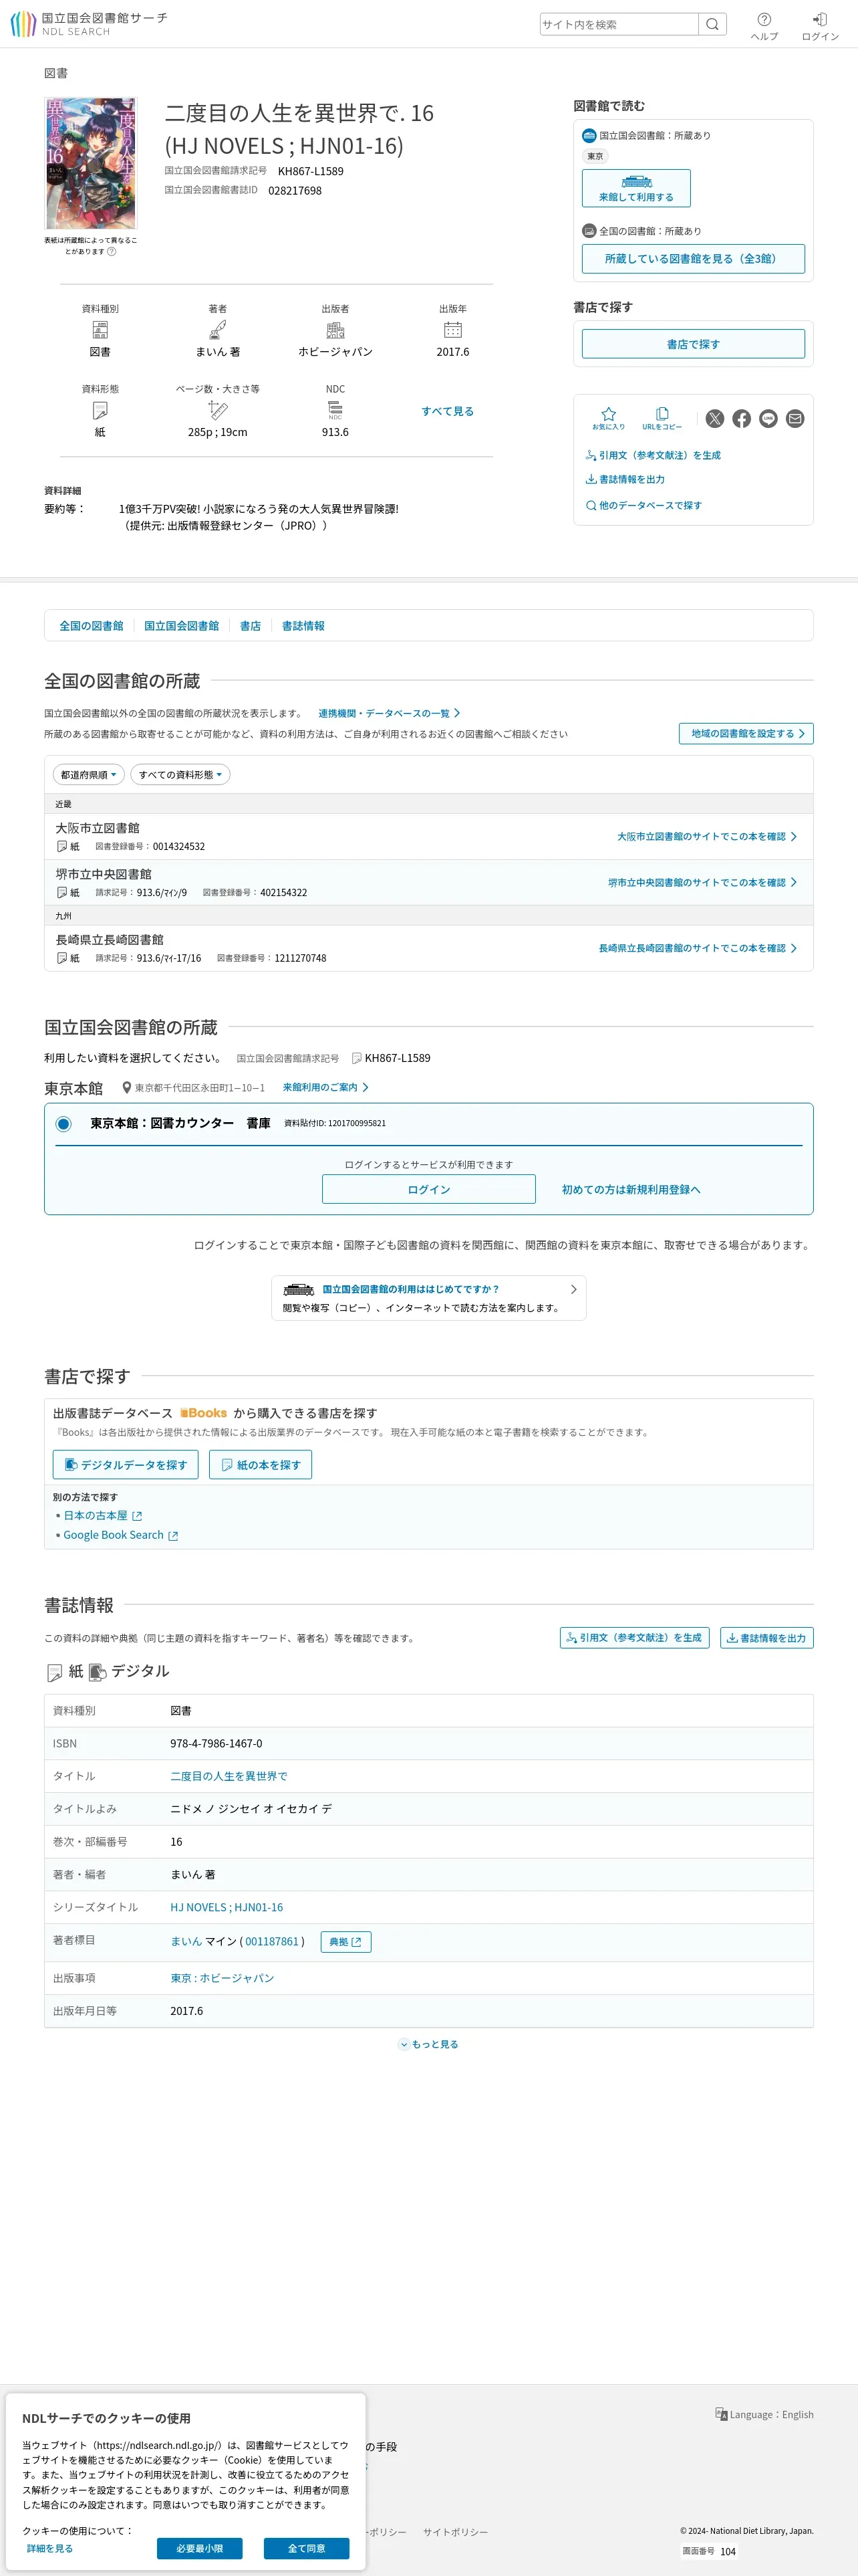
Task: Click デジタルデータを探す button
Action: [x=126, y=1465]
